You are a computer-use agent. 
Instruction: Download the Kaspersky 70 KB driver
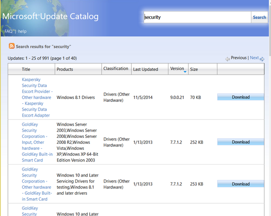point(240,97)
